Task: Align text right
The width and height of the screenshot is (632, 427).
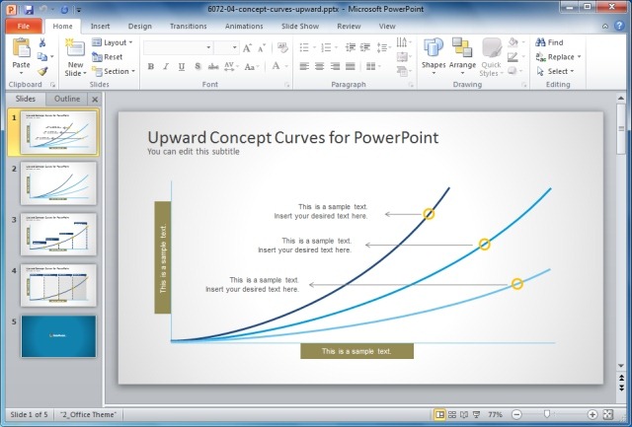Action: pos(335,66)
